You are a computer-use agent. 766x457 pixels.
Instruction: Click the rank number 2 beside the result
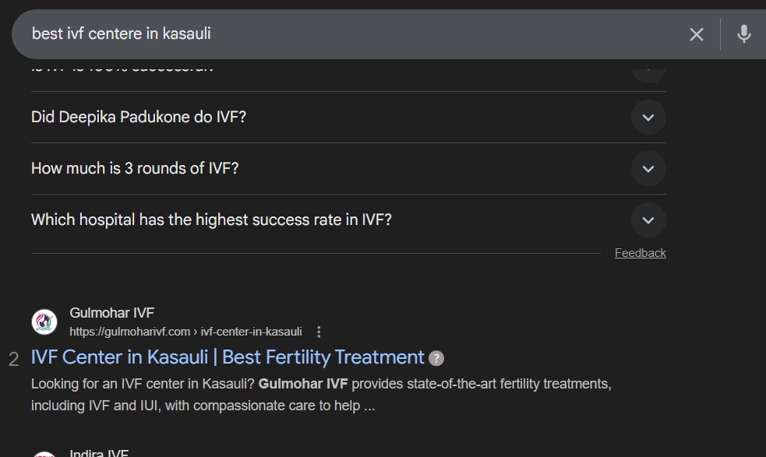(13, 359)
